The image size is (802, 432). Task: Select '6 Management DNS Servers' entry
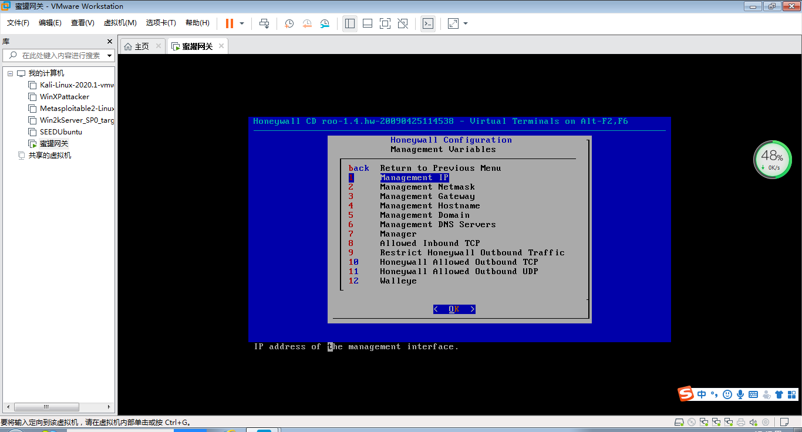(422, 224)
